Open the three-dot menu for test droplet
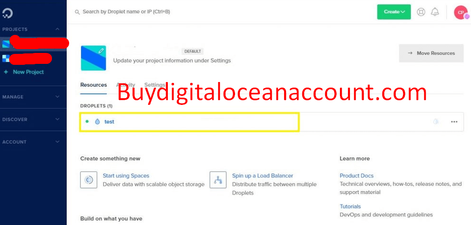471x225 pixels. (454, 122)
